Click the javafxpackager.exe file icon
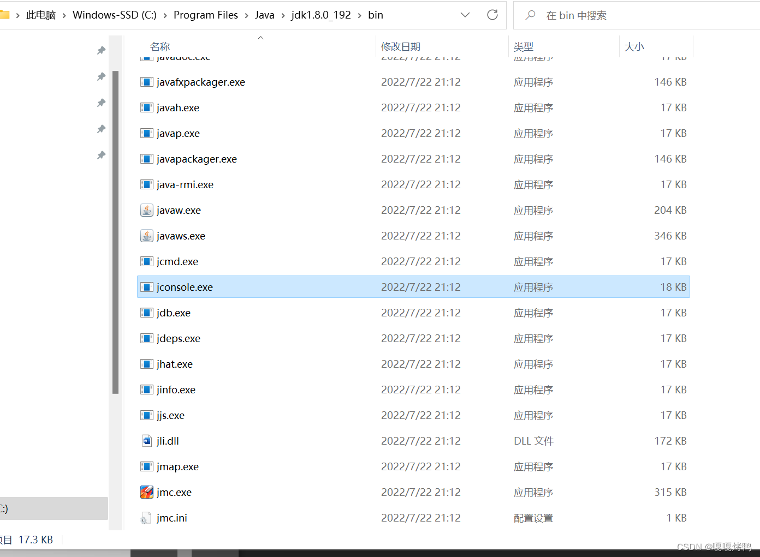 point(146,82)
